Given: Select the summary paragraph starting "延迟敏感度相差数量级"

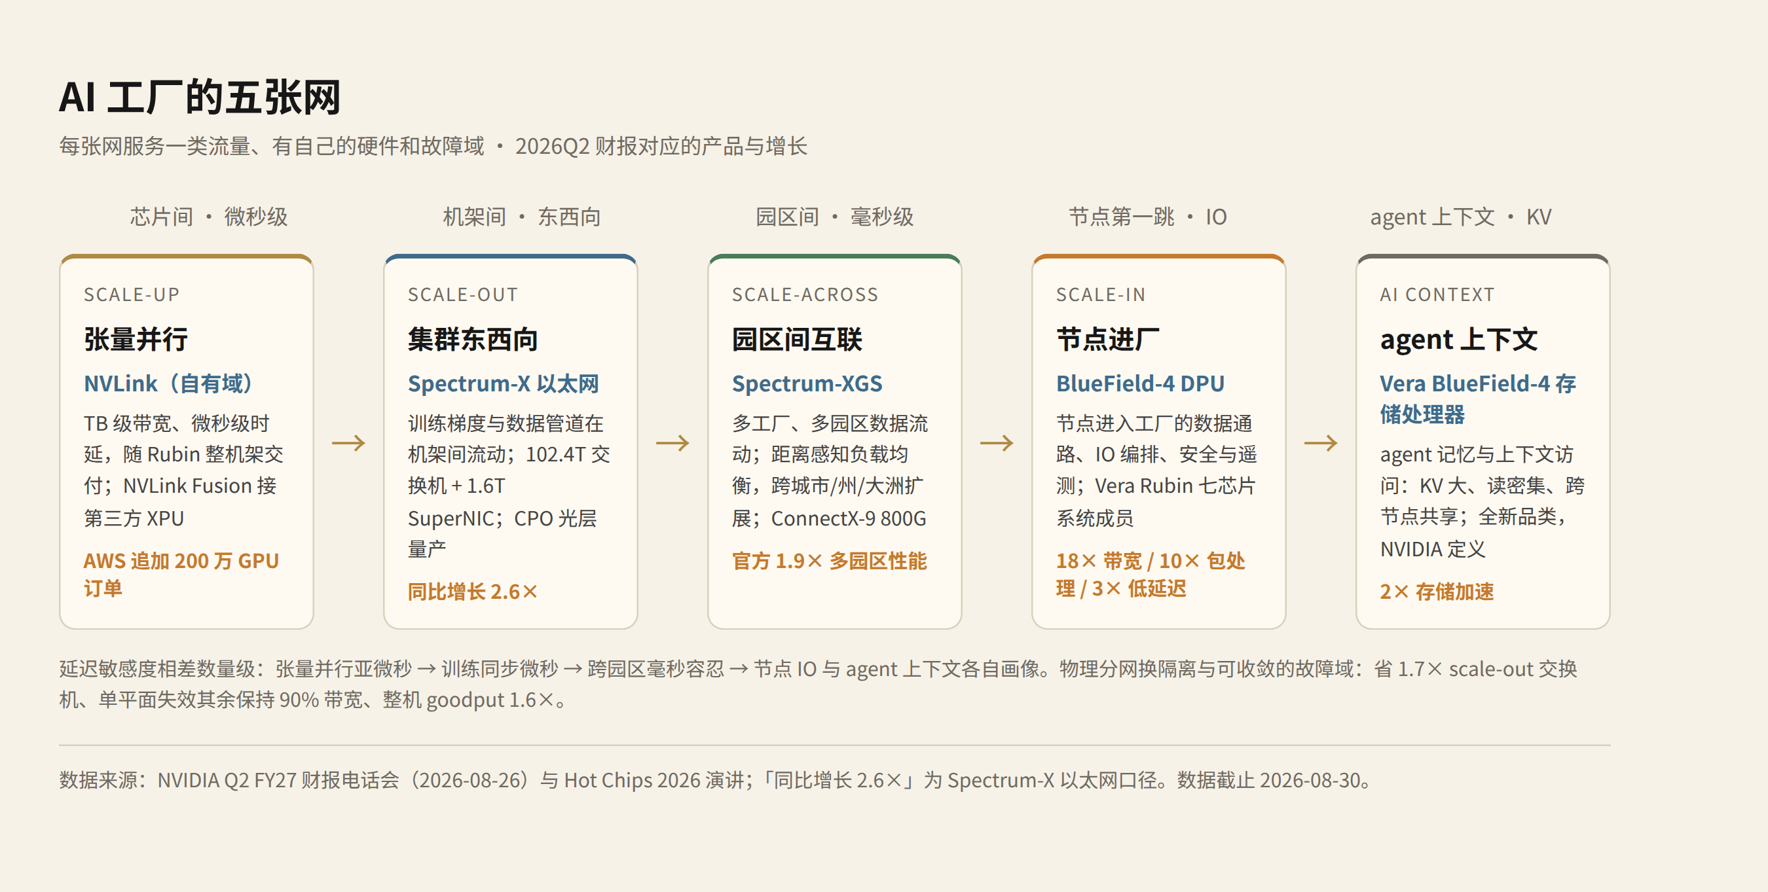Looking at the screenshot, I should (818, 684).
